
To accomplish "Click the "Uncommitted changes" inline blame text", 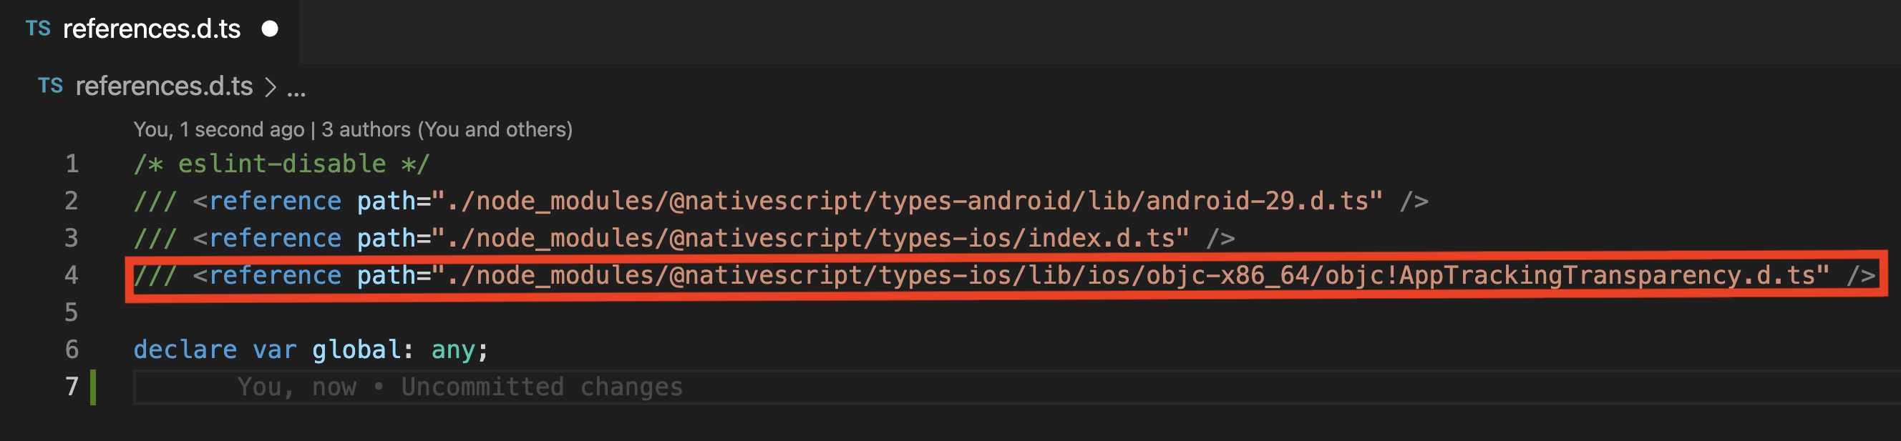I will tap(542, 387).
